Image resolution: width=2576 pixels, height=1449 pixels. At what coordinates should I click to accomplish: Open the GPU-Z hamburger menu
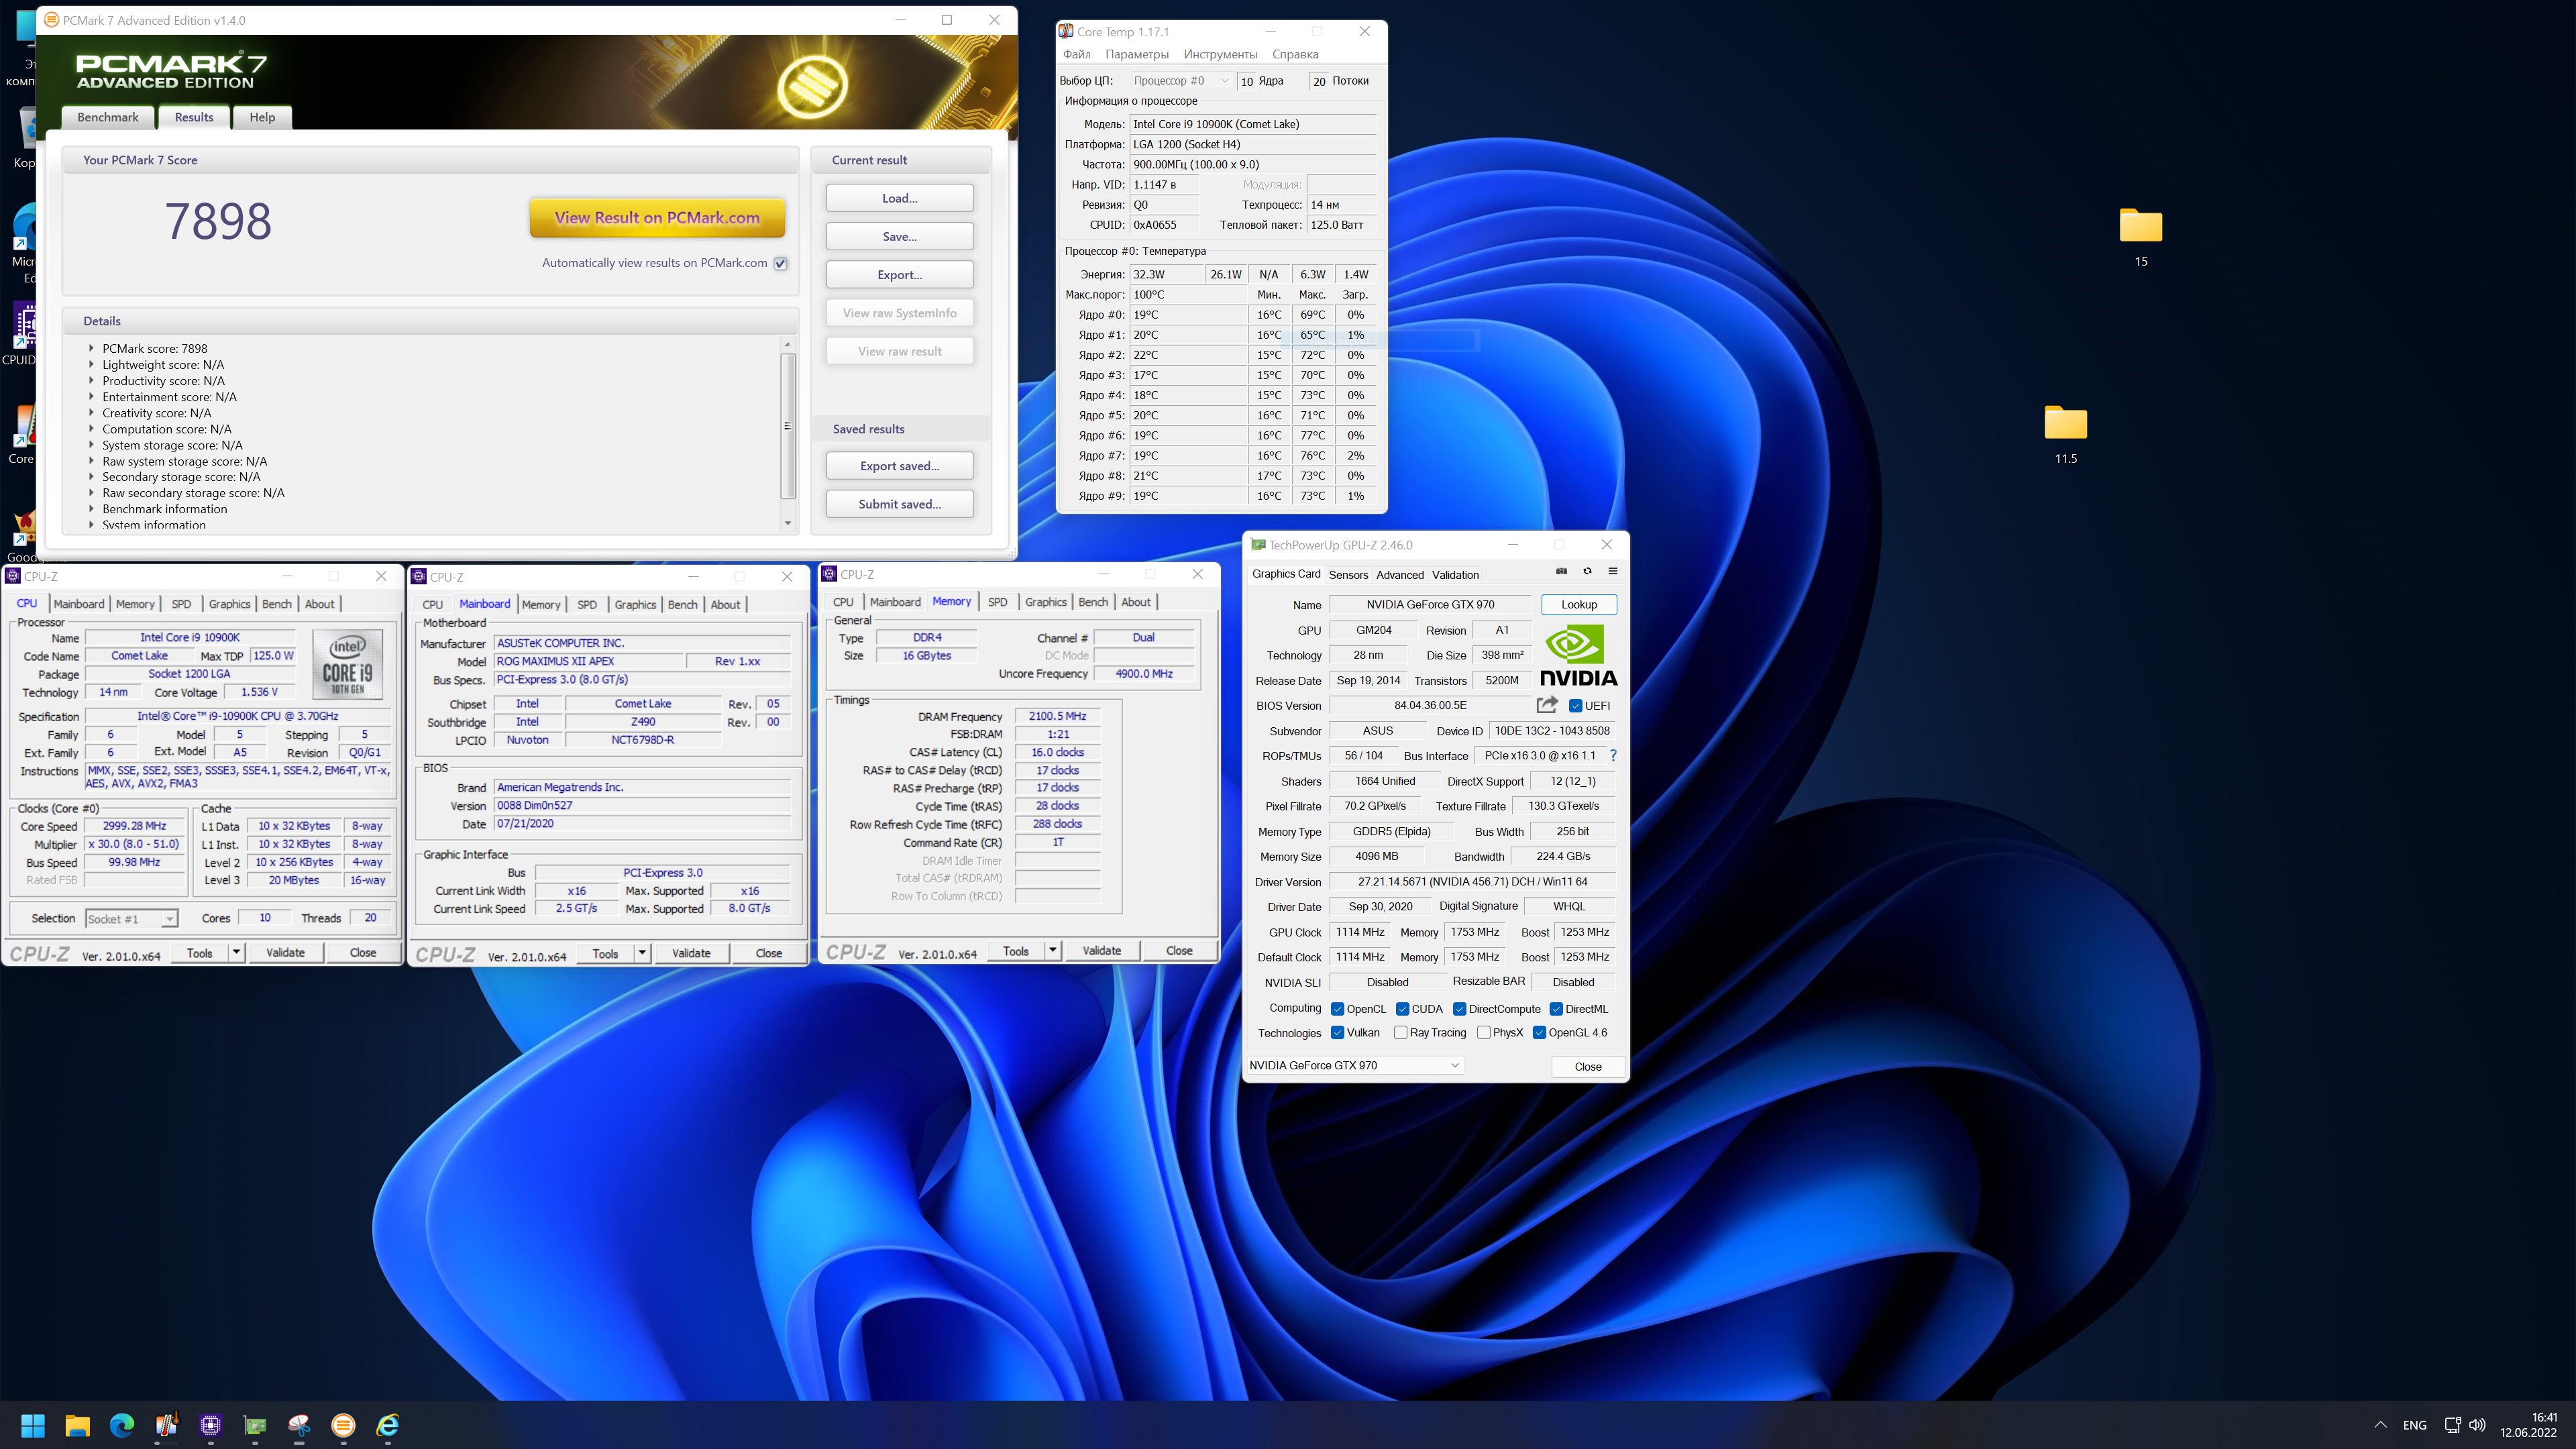(x=1613, y=571)
